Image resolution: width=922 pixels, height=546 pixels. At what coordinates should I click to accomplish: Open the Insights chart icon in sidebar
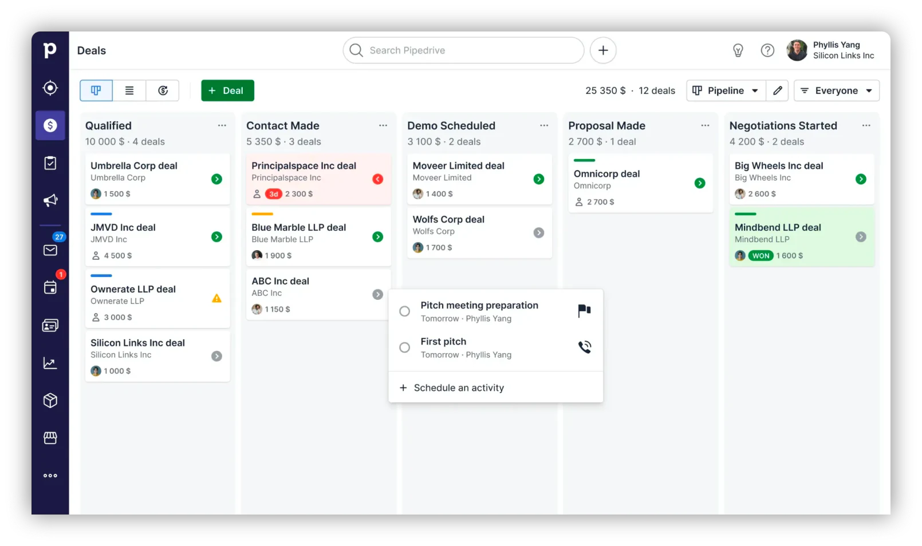(50, 363)
